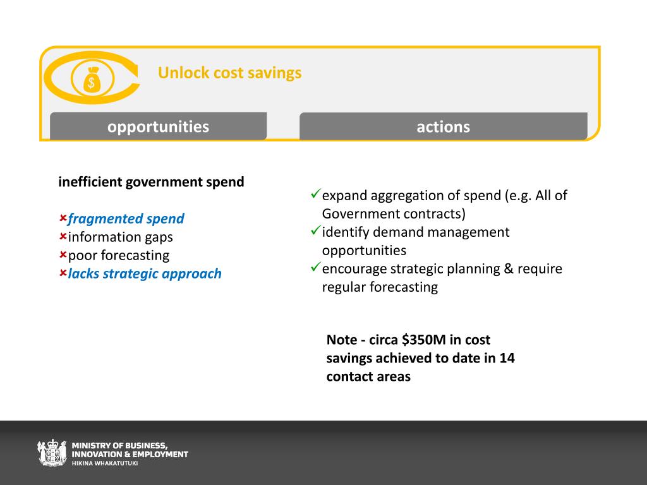
Task: Select the 'opportunities' gray header
Action: (x=159, y=126)
